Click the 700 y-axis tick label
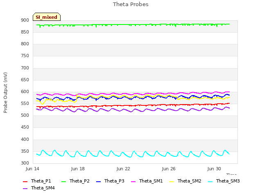 coord(25,68)
